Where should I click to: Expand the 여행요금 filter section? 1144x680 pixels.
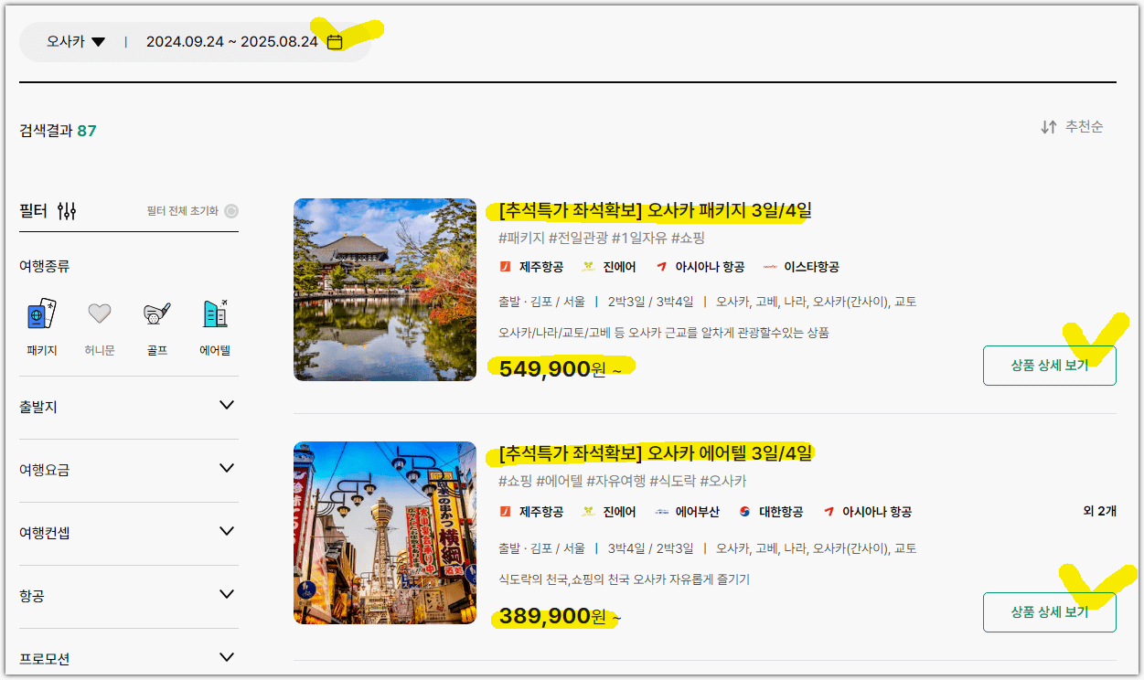click(x=128, y=468)
